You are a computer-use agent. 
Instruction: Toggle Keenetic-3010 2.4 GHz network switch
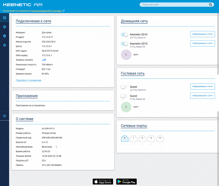[124, 34]
